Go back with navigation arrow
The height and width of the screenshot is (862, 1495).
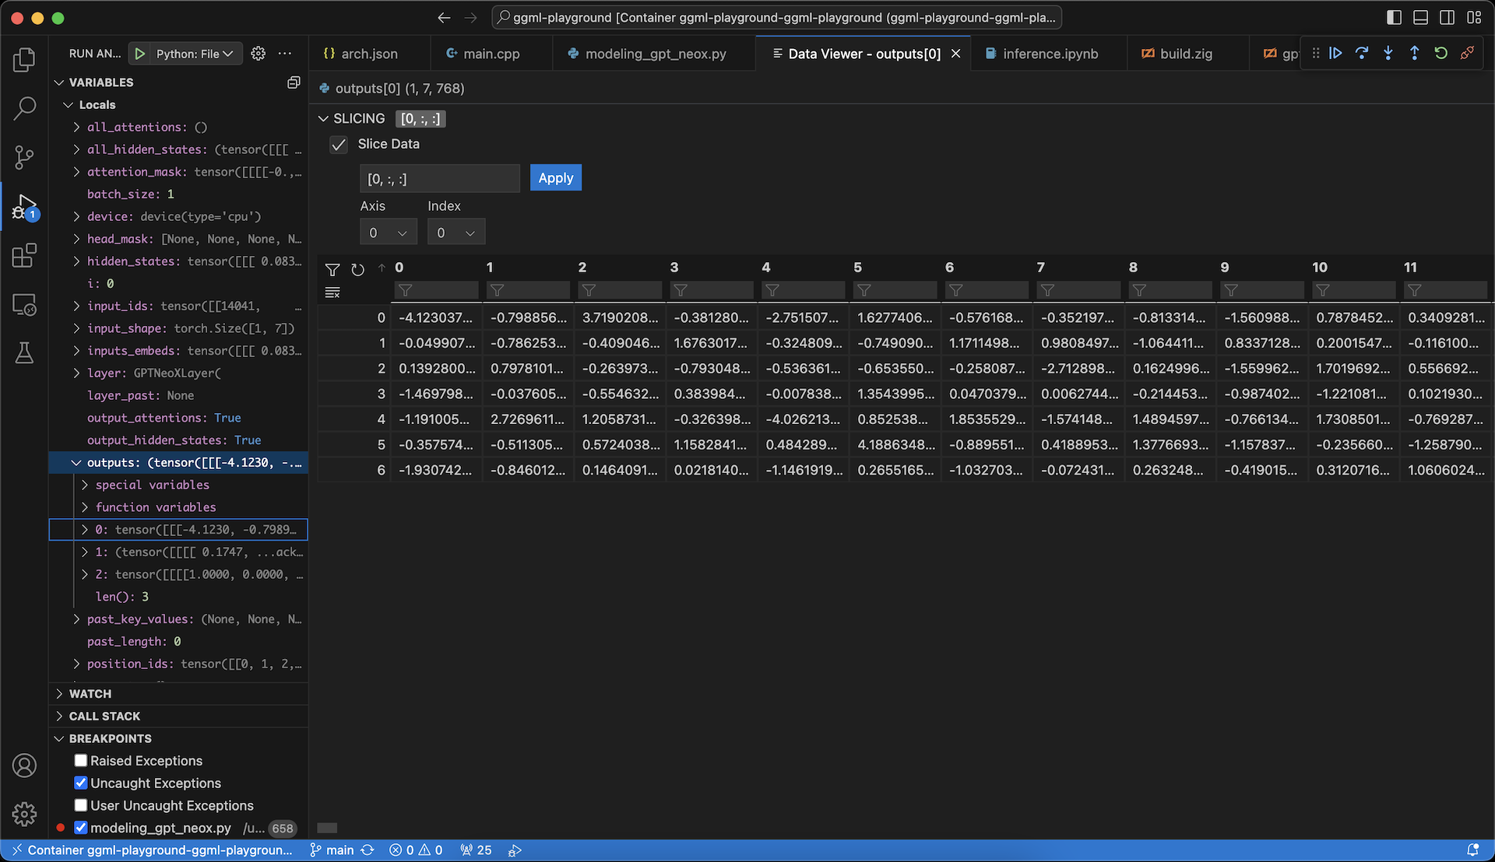coord(444,17)
